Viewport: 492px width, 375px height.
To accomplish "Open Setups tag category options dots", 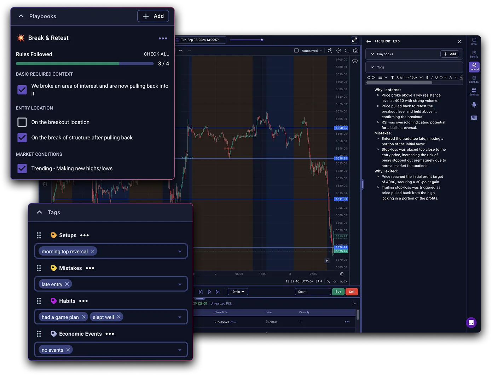I will 85,235.
